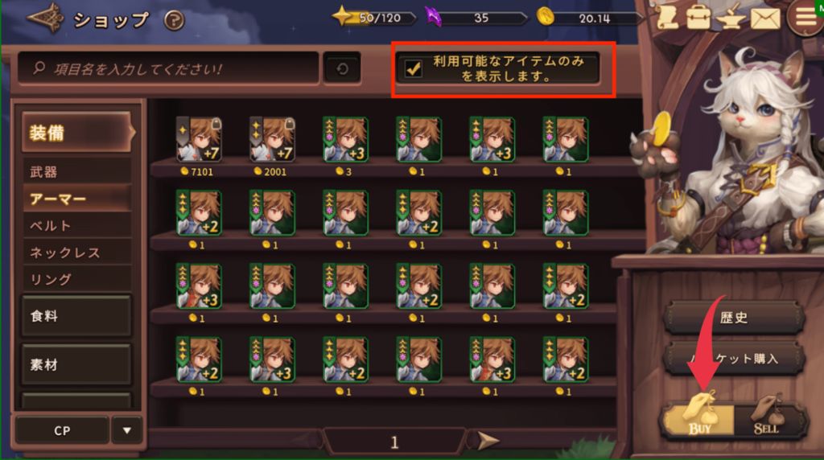Viewport: 824px width, 460px height.
Task: Open the quest scroll icon
Action: 667,18
